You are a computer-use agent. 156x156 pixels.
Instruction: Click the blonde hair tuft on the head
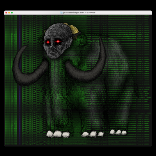coord(72,28)
